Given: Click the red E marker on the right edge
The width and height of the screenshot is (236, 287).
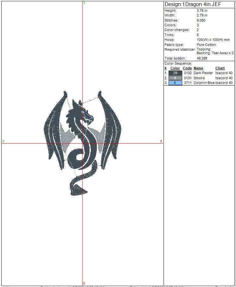Looking at the screenshot, I should click(161, 141).
